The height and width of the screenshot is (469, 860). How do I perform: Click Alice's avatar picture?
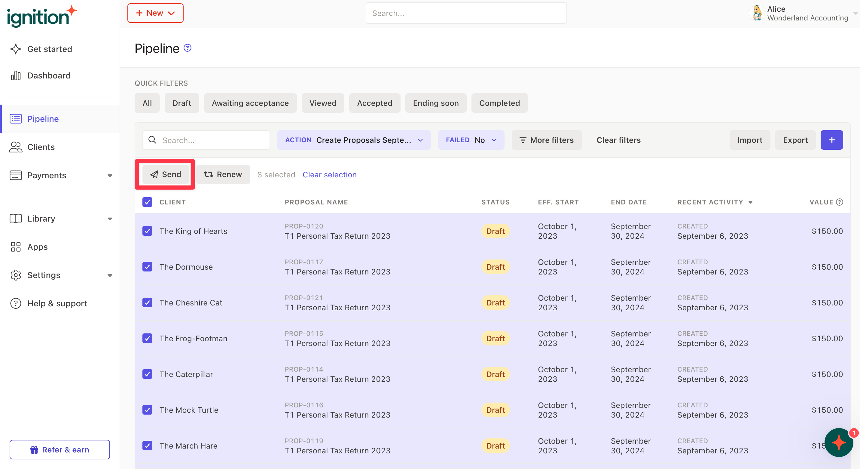click(x=757, y=13)
